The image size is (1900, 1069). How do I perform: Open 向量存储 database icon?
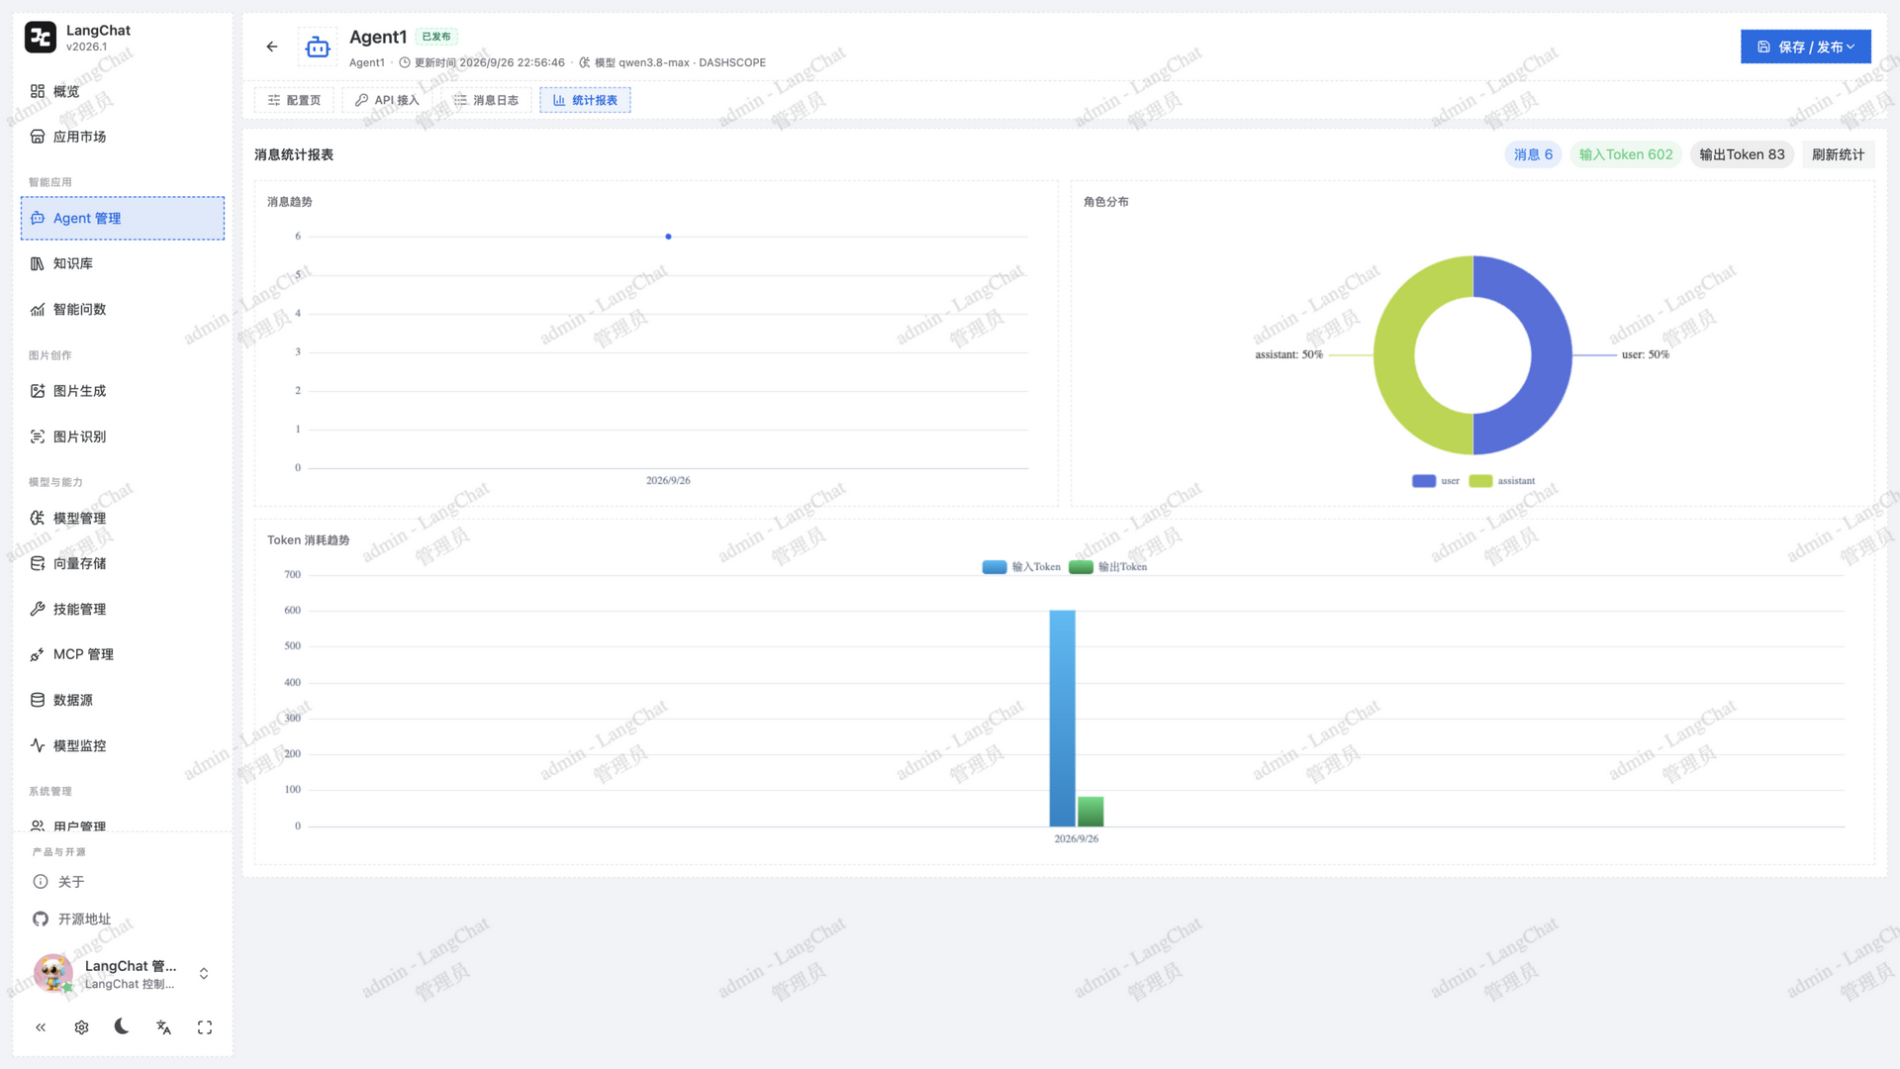pyautogui.click(x=38, y=563)
